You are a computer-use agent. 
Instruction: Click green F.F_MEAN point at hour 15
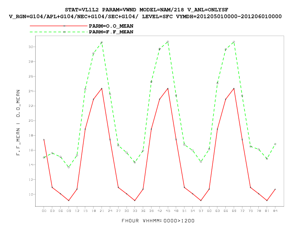tap(85, 89)
